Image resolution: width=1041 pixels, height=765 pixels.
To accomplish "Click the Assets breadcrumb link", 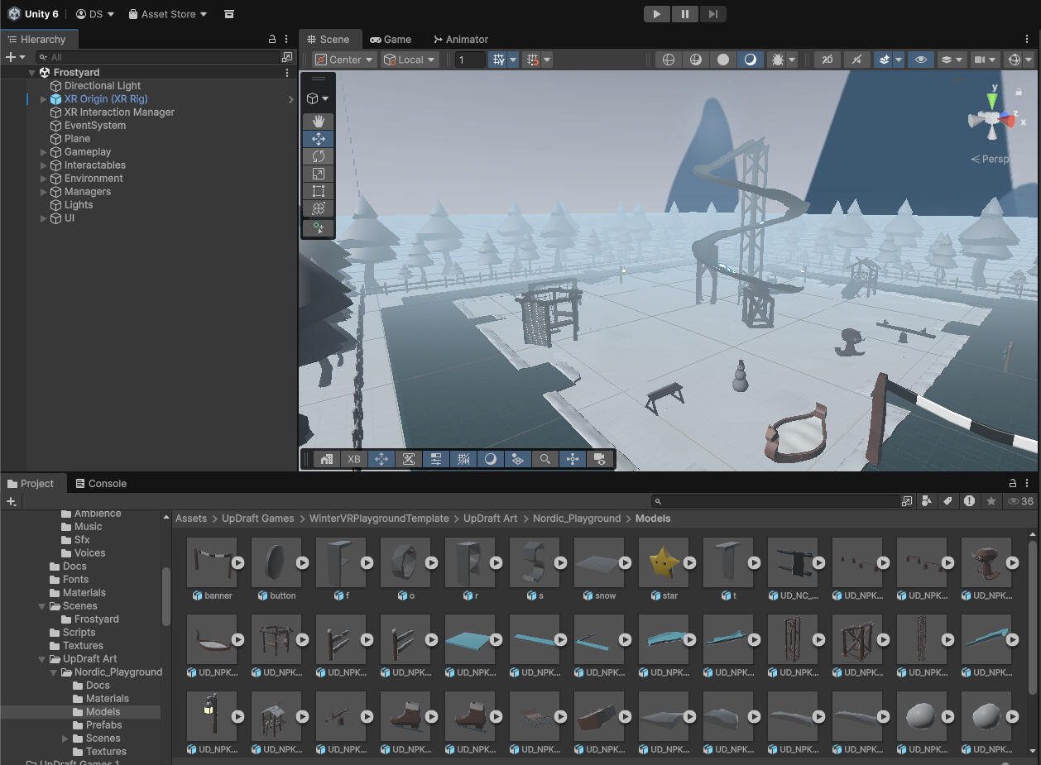I will 191,519.
